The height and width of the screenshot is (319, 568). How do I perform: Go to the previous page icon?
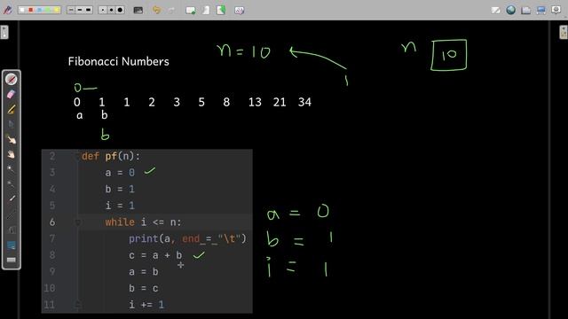tap(206, 10)
